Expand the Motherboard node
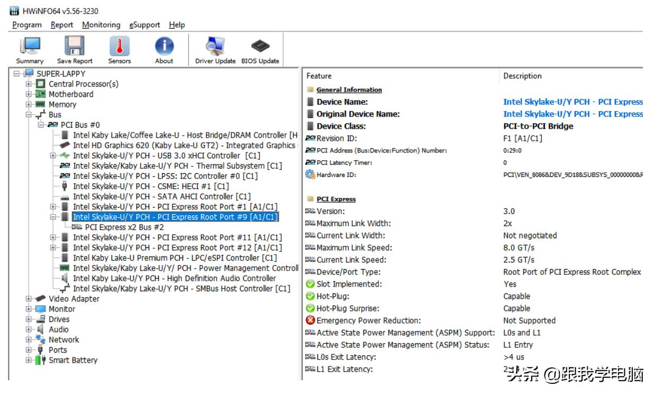655x394 pixels. (x=29, y=94)
